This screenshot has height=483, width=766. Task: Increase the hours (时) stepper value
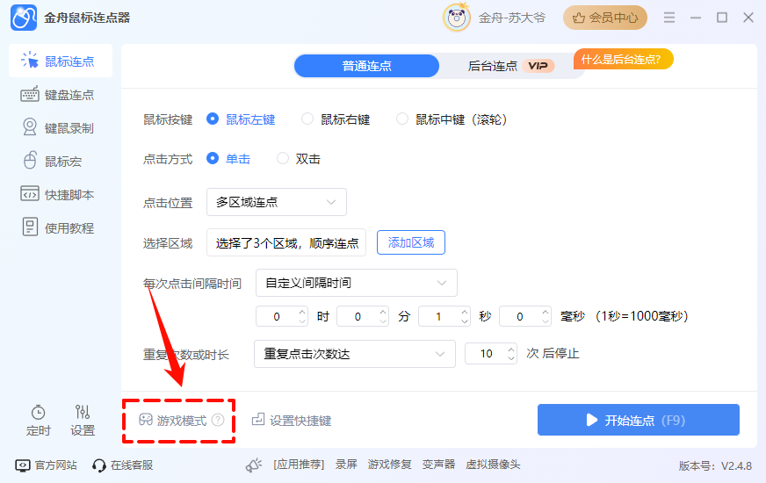tap(302, 311)
